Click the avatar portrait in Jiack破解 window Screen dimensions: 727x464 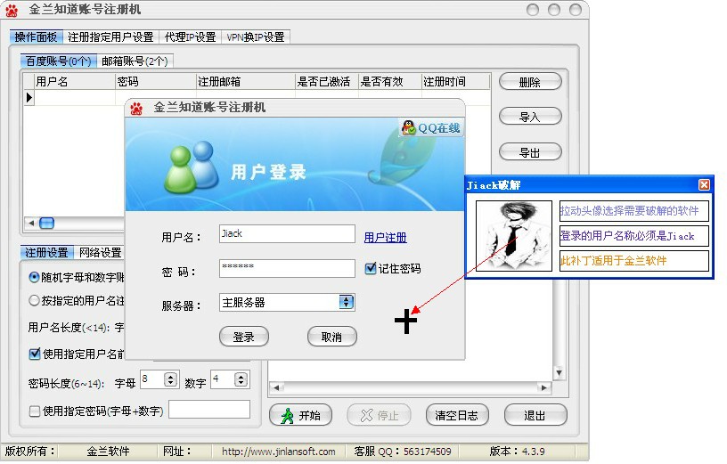514,235
